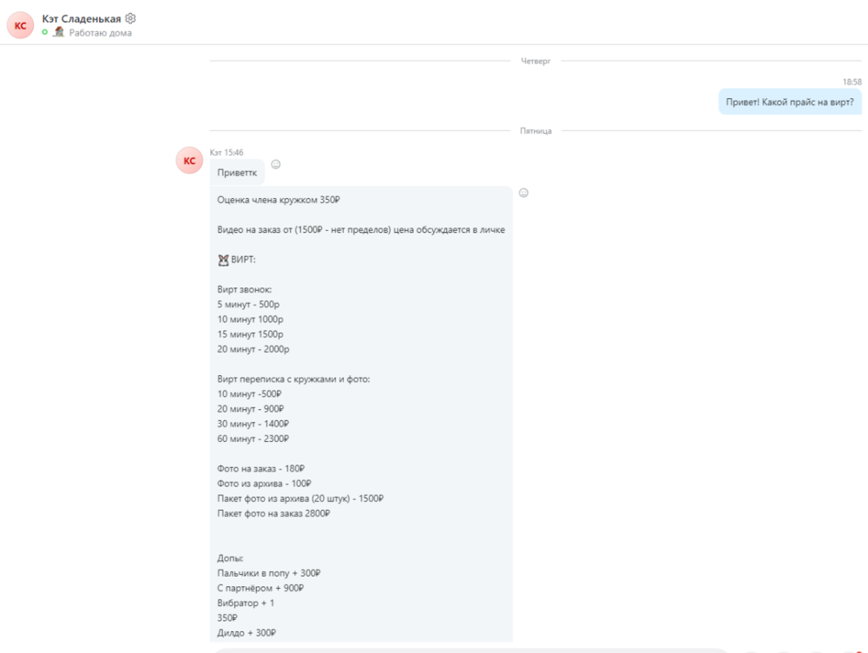
Task: Select the "Приветтк" message bubble
Action: coord(237,172)
